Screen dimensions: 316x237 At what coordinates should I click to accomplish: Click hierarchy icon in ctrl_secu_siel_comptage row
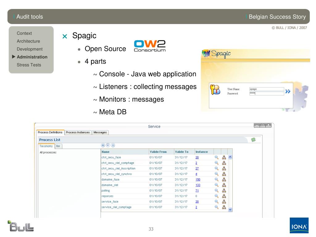224,163
